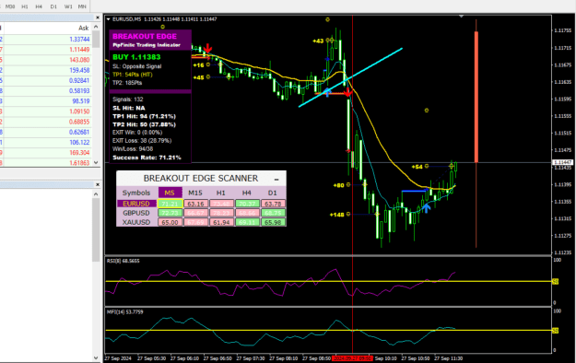Viewport: 576px width, 363px height.
Task: Click Market Watch scroll down arrow
Action: coord(96,162)
